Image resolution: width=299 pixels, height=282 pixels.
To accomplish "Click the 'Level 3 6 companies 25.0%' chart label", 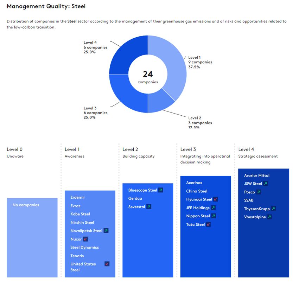I will [x=95, y=113].
